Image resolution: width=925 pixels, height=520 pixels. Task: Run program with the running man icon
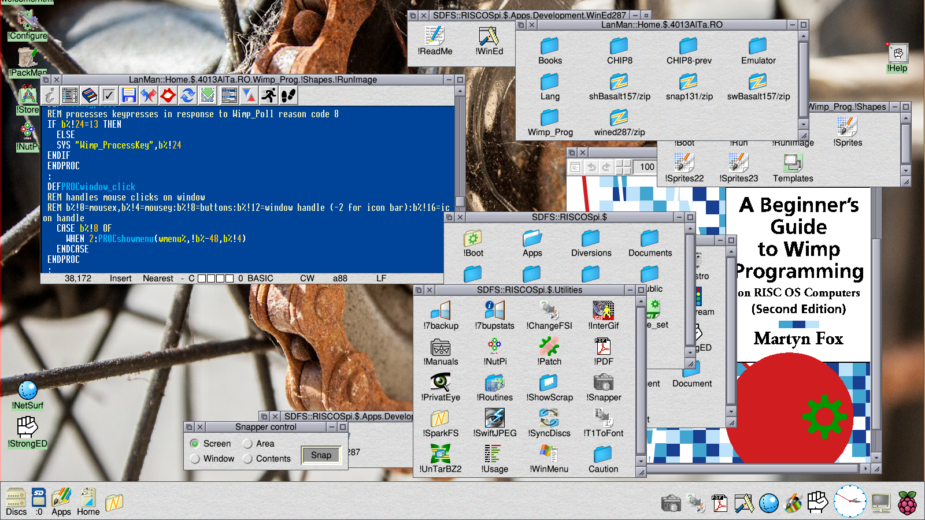tap(269, 95)
